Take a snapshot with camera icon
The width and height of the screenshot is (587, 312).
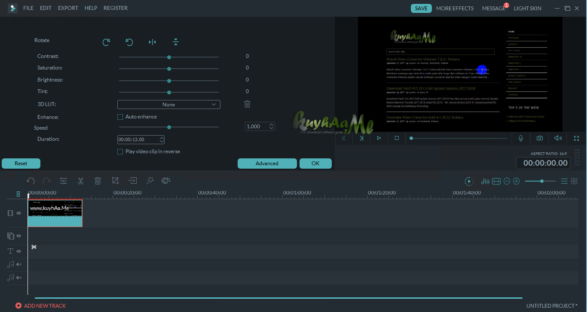[539, 138]
